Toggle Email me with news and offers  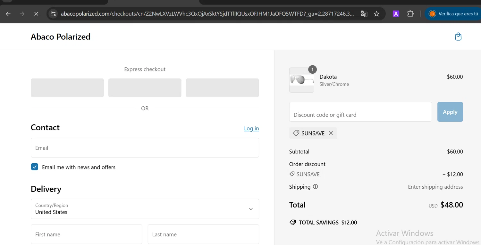35,167
